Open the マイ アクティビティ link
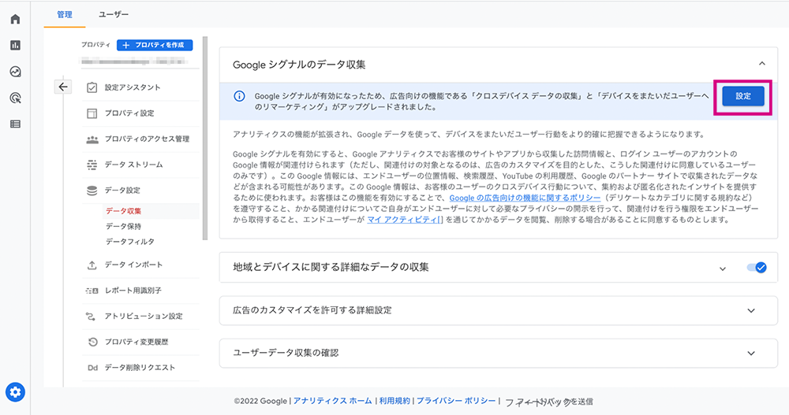Viewport: 789px width, 415px height. pyautogui.click(x=405, y=220)
